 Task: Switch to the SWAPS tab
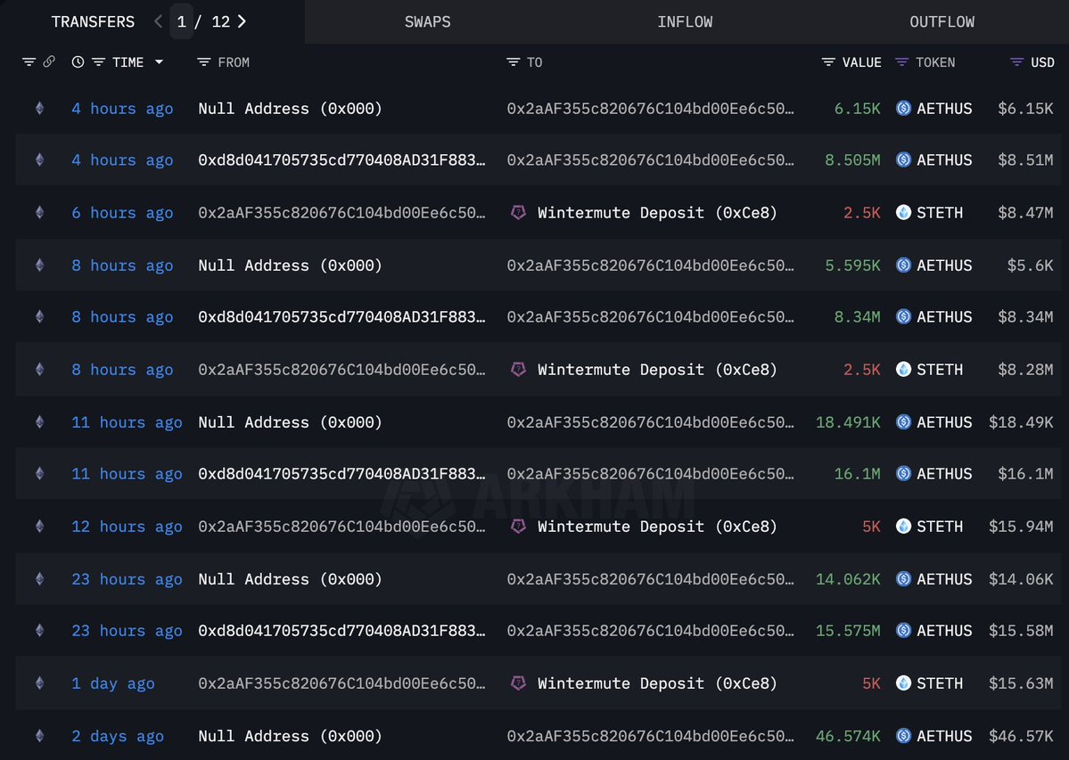pyautogui.click(x=427, y=21)
